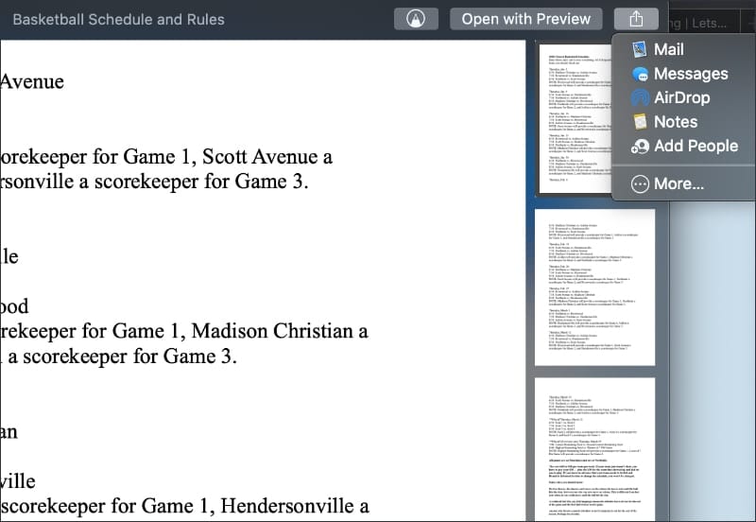Click the line ending 'Madison Christian a'

coord(184,331)
